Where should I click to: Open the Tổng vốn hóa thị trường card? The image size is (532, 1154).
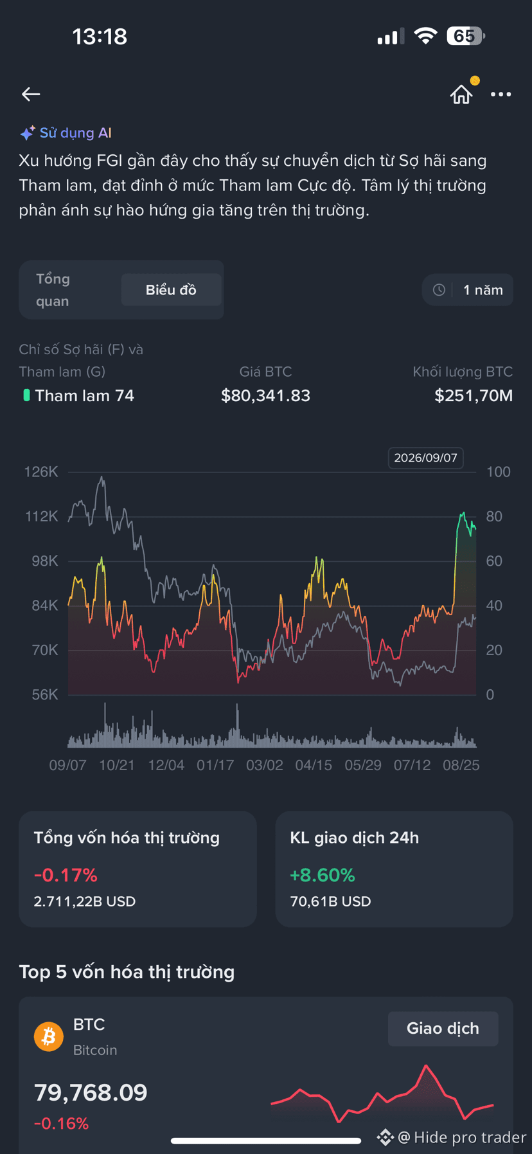pyautogui.click(x=137, y=869)
